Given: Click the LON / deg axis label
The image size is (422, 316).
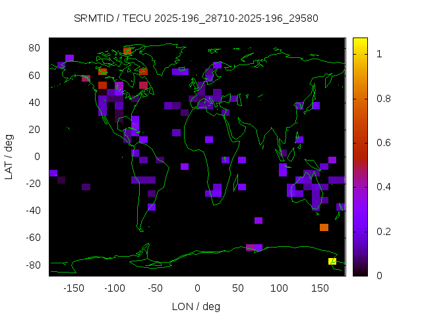Looking at the screenshot, I should click(x=197, y=306).
